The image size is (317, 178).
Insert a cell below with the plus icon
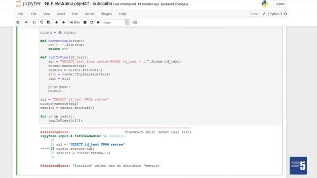click(x=26, y=22)
